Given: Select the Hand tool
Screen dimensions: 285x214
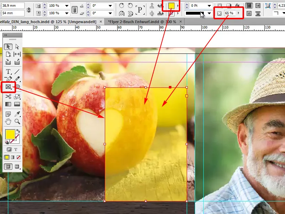Looking at the screenshot, I should 8,121.
